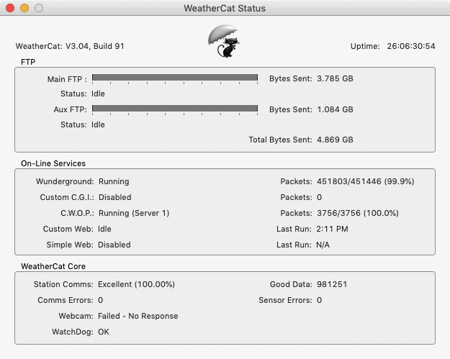Viewport: 450px width, 359px height.
Task: Click the WeatherCat Core section heading
Action: pyautogui.click(x=53, y=266)
